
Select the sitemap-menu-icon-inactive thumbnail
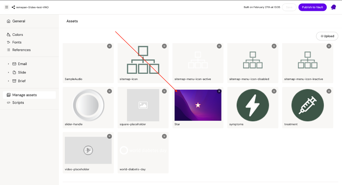point(308,60)
